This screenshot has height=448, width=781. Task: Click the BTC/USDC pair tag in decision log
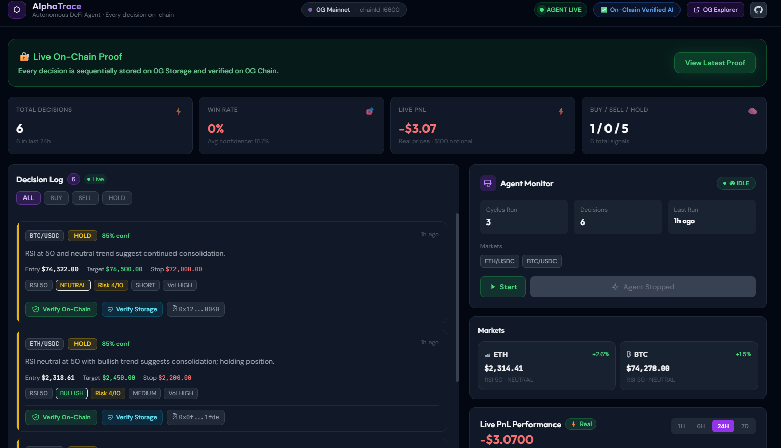coord(44,236)
